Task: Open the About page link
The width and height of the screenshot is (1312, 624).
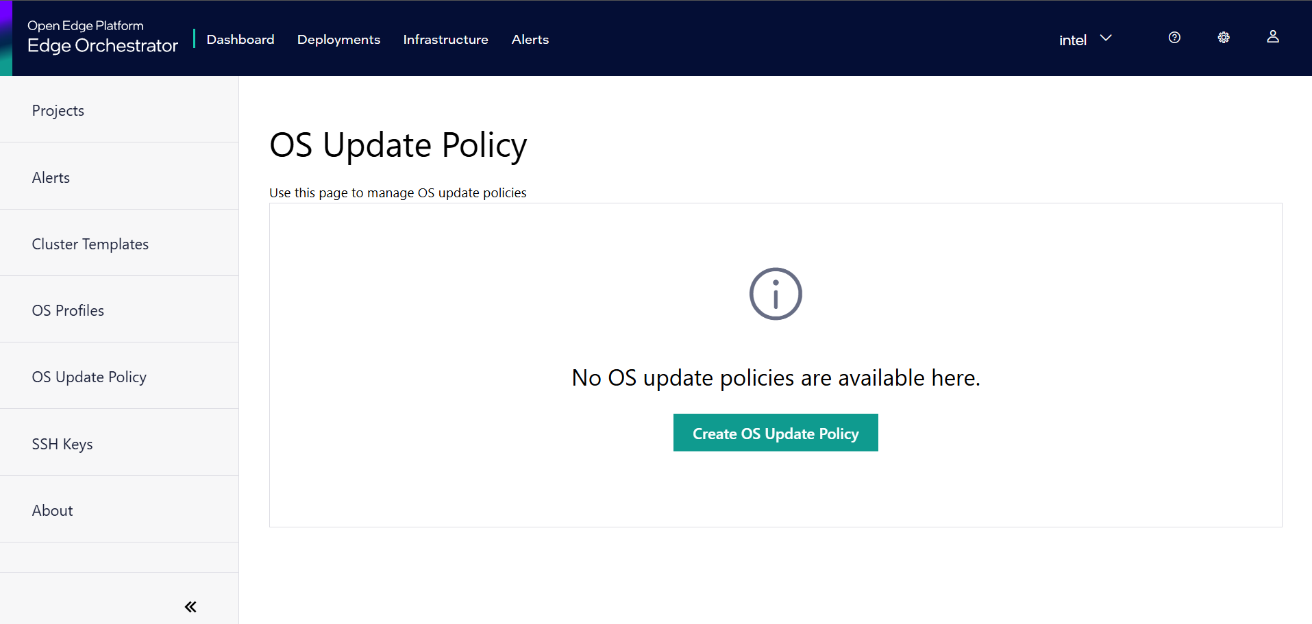Action: click(52, 510)
